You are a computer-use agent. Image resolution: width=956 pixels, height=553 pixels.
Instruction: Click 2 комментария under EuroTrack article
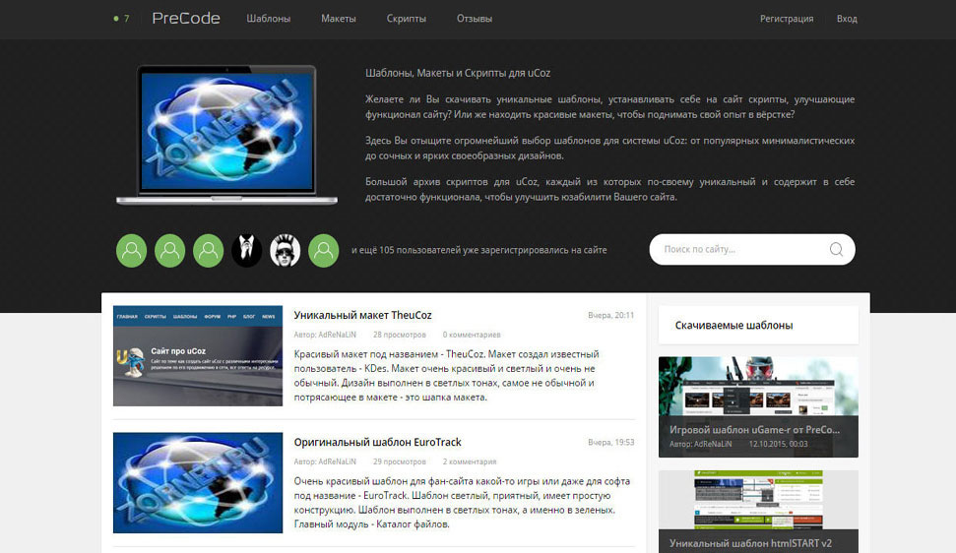pos(470,461)
